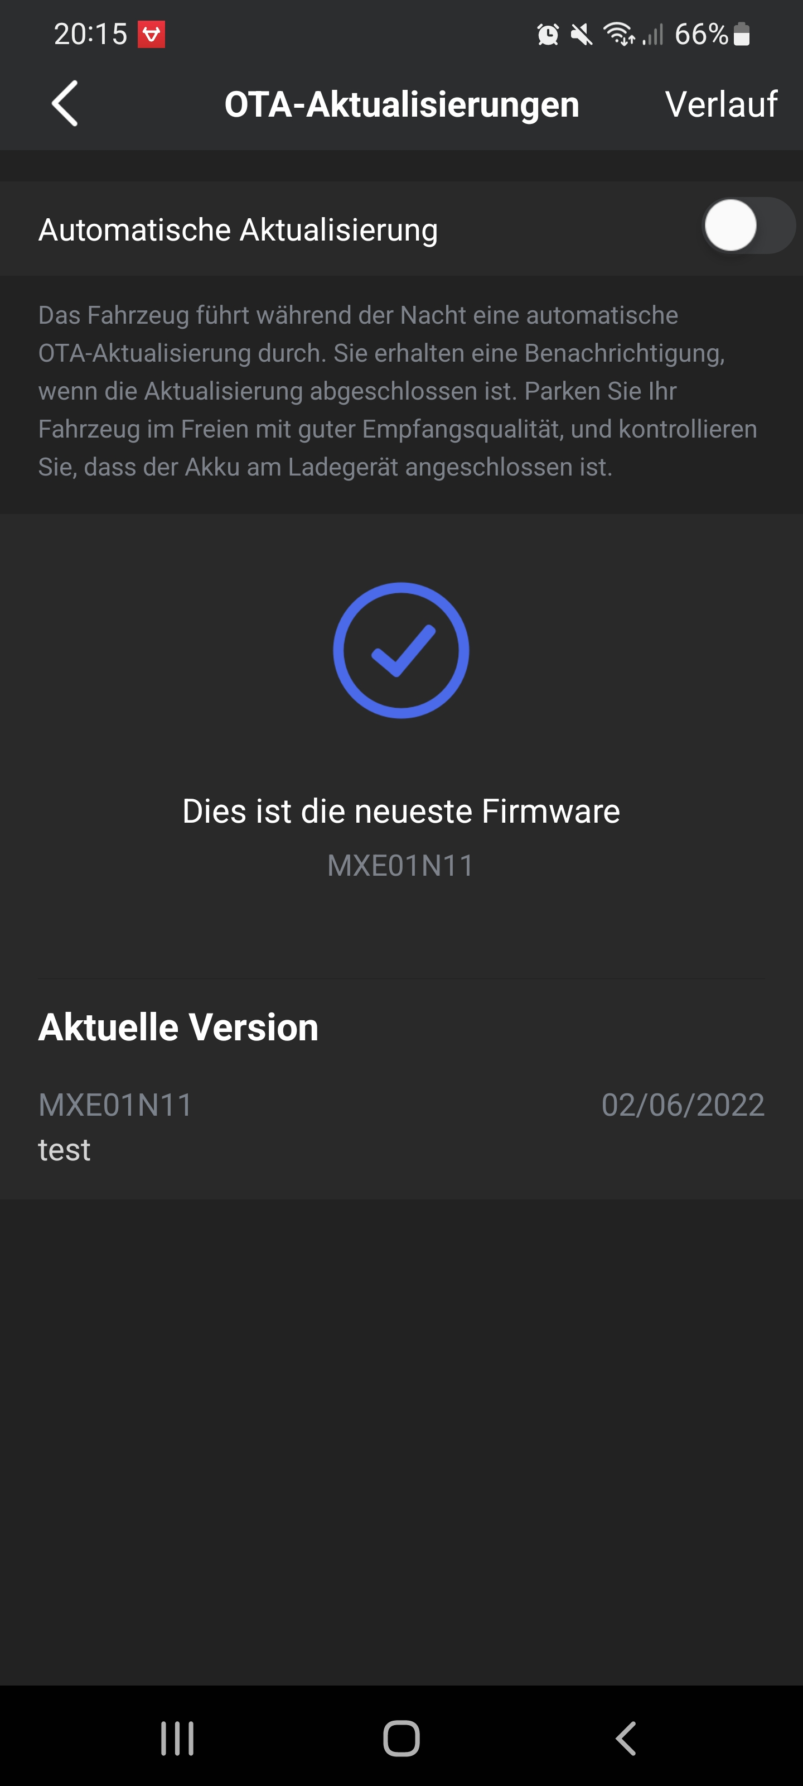Tap the 02/06/2022 release date
803x1786 pixels.
[x=683, y=1105]
